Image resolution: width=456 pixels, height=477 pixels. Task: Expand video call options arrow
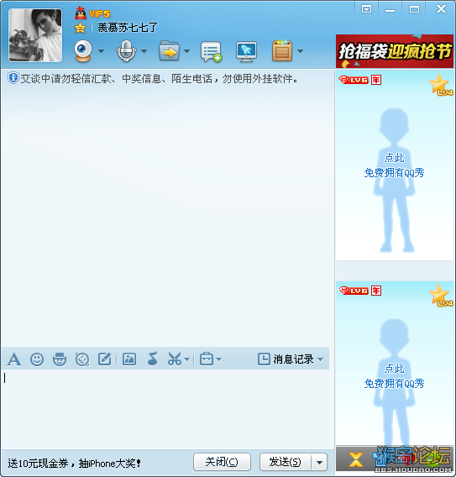pyautogui.click(x=102, y=51)
